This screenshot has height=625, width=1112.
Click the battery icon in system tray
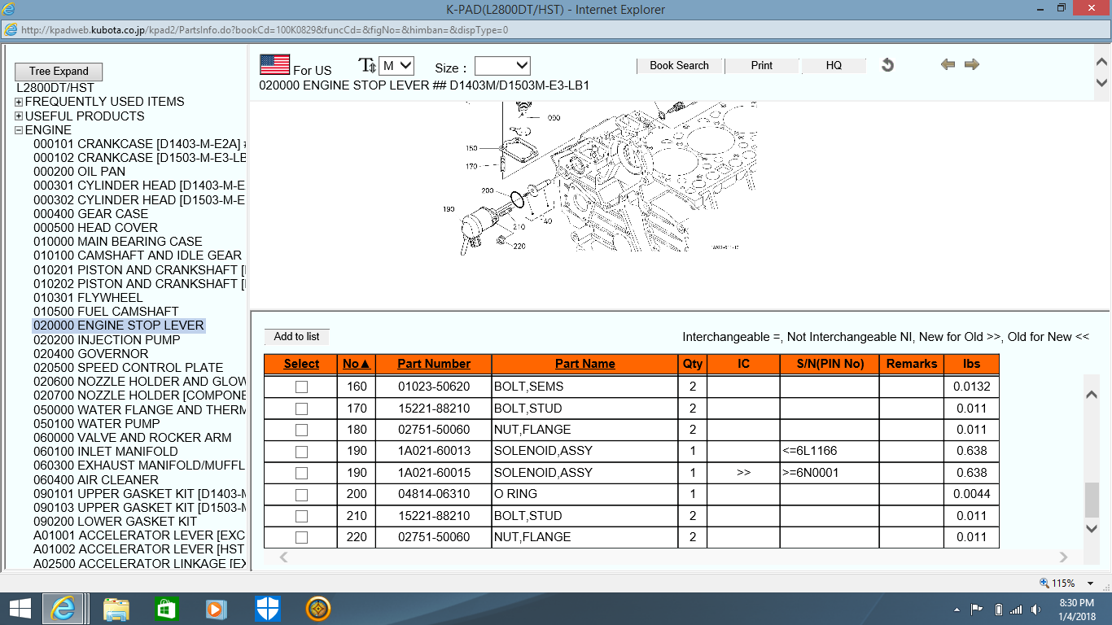click(997, 610)
